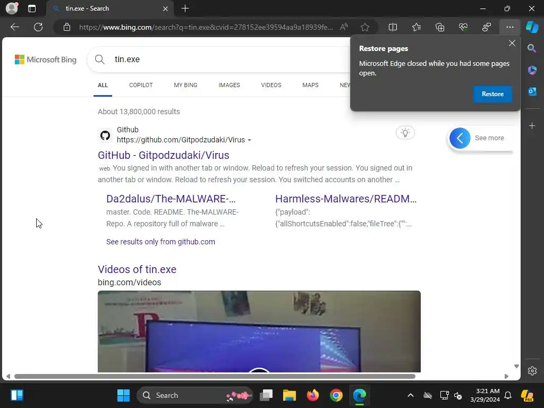Open the Copilot sidebar icon

(x=532, y=27)
